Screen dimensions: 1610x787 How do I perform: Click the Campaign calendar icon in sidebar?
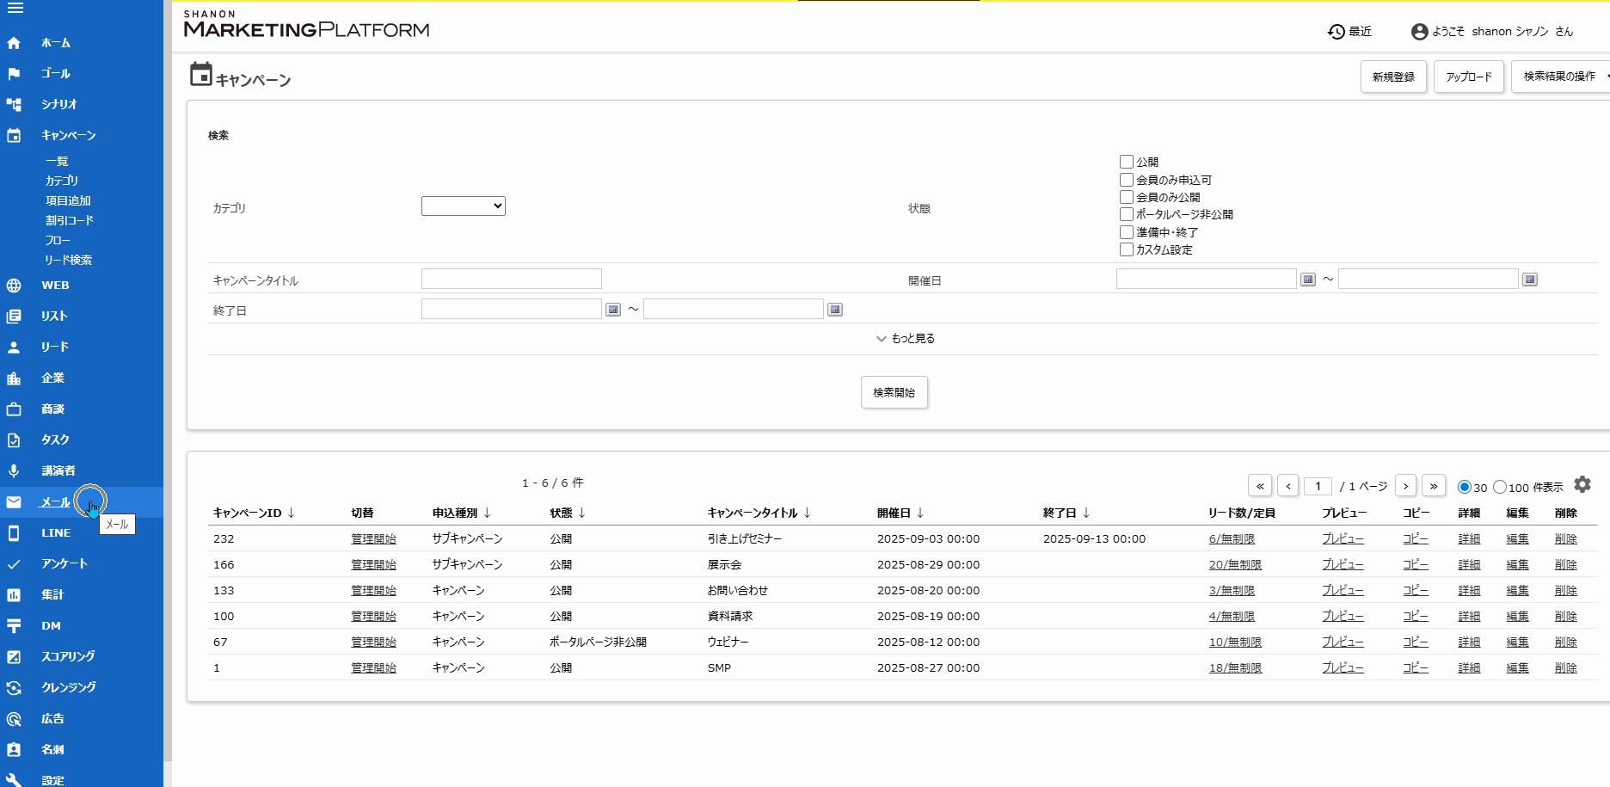tap(14, 136)
